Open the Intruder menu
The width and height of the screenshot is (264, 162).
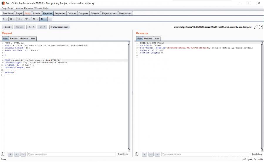19,8
